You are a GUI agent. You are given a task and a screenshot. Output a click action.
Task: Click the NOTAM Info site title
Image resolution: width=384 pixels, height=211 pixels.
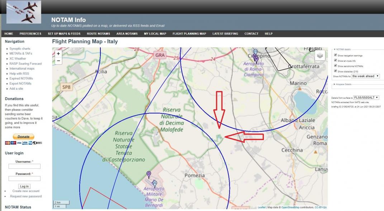click(x=68, y=20)
